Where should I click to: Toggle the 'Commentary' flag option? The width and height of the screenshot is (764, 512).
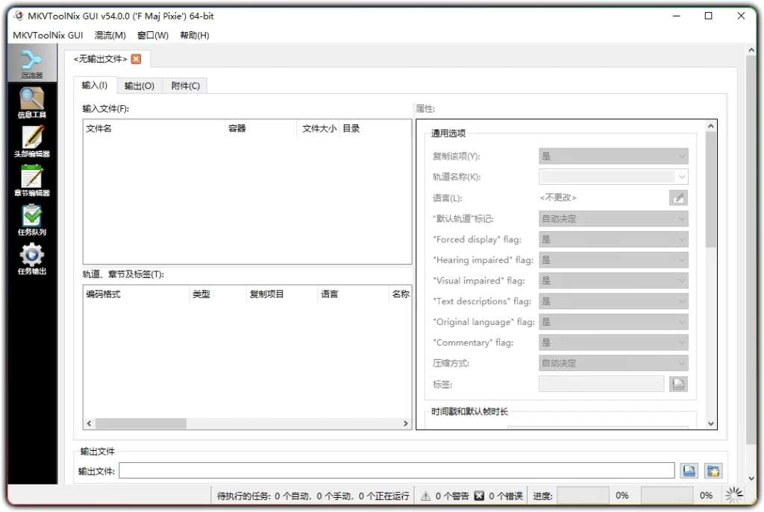pos(613,342)
